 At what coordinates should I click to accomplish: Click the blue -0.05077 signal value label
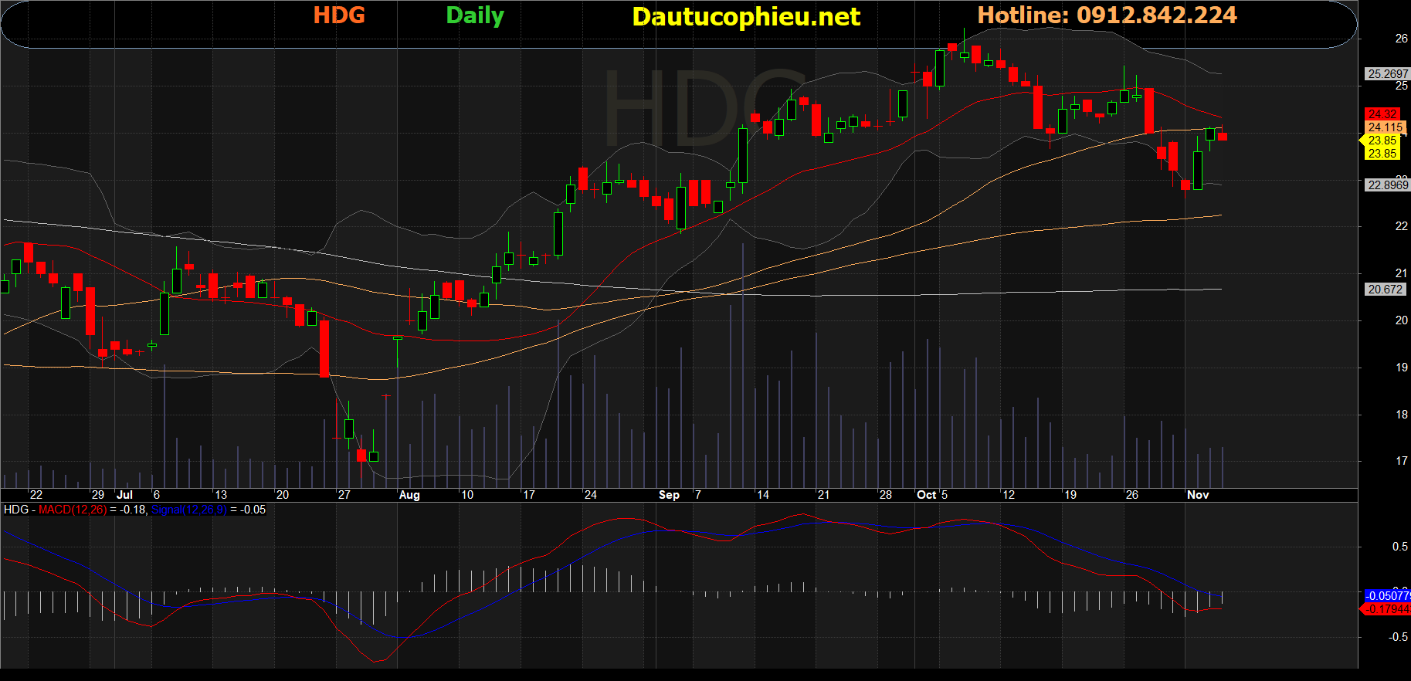pos(1388,595)
